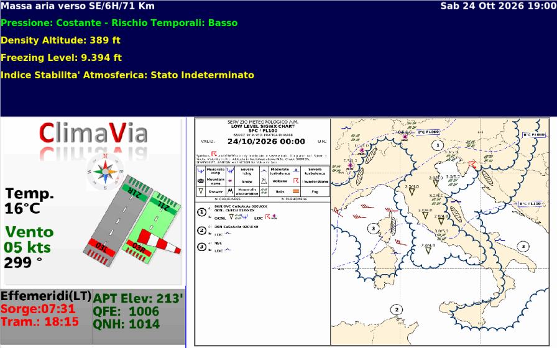Click 'Indice Stabilita' Atmosferica: Stato Indeterminato'
The width and height of the screenshot is (557, 348).
127,75
